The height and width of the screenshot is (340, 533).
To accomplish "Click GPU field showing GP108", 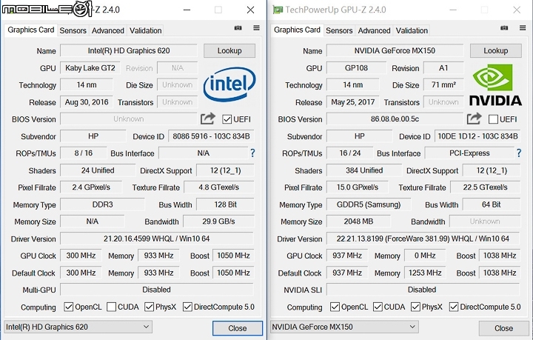I will 356,68.
